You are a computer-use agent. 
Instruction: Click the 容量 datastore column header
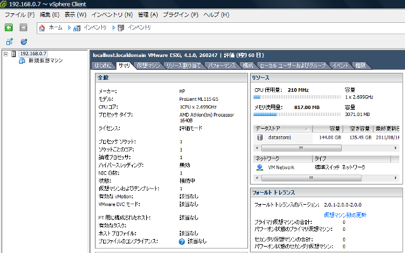coord(328,129)
